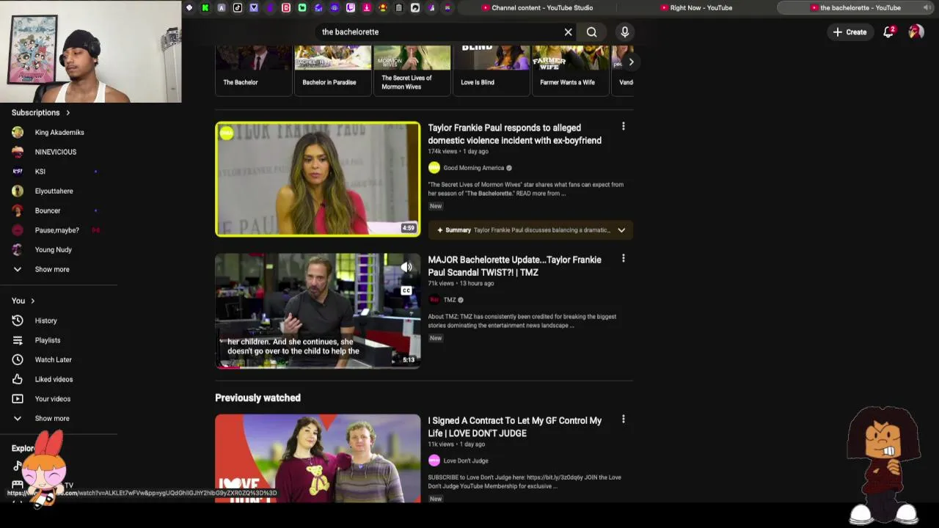
Task: Expand Subscriptions section chevron
Action: click(68, 113)
